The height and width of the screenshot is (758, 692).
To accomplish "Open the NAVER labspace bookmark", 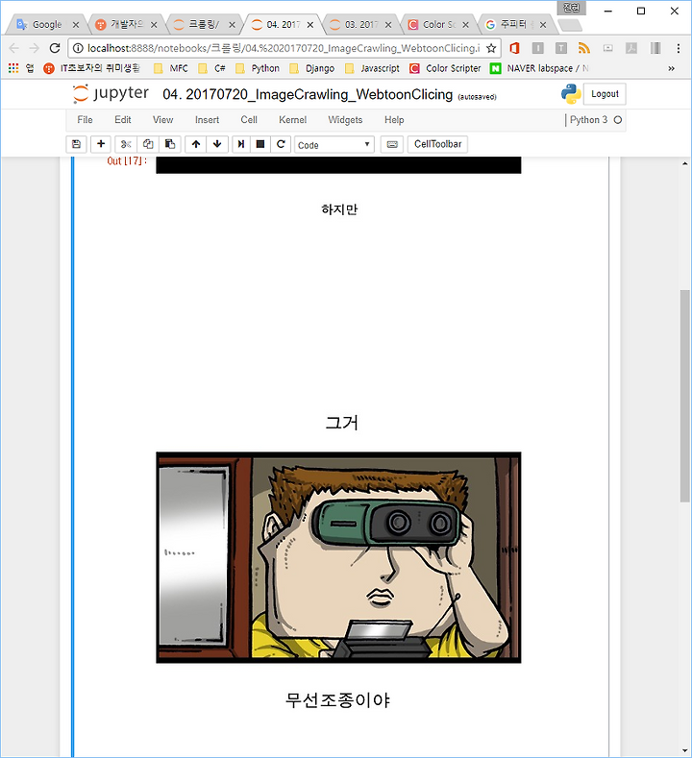I will (539, 68).
